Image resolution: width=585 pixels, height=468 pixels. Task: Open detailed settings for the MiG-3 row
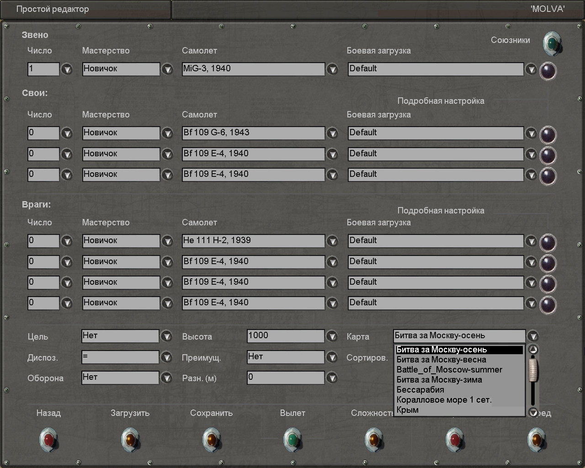(548, 71)
